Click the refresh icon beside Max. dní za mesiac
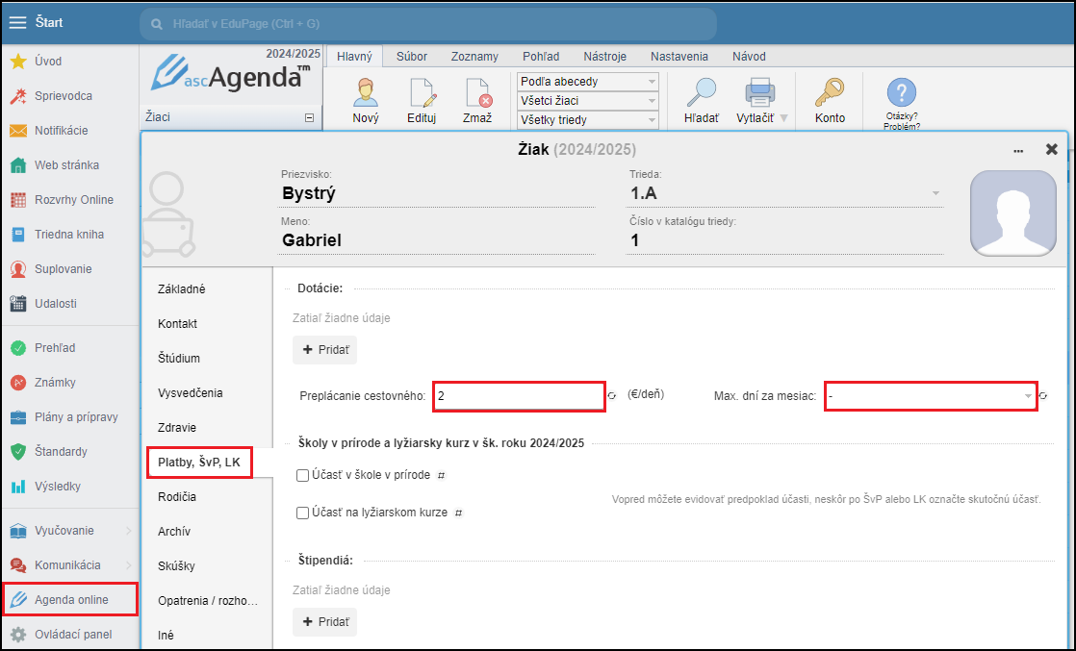 (1043, 396)
